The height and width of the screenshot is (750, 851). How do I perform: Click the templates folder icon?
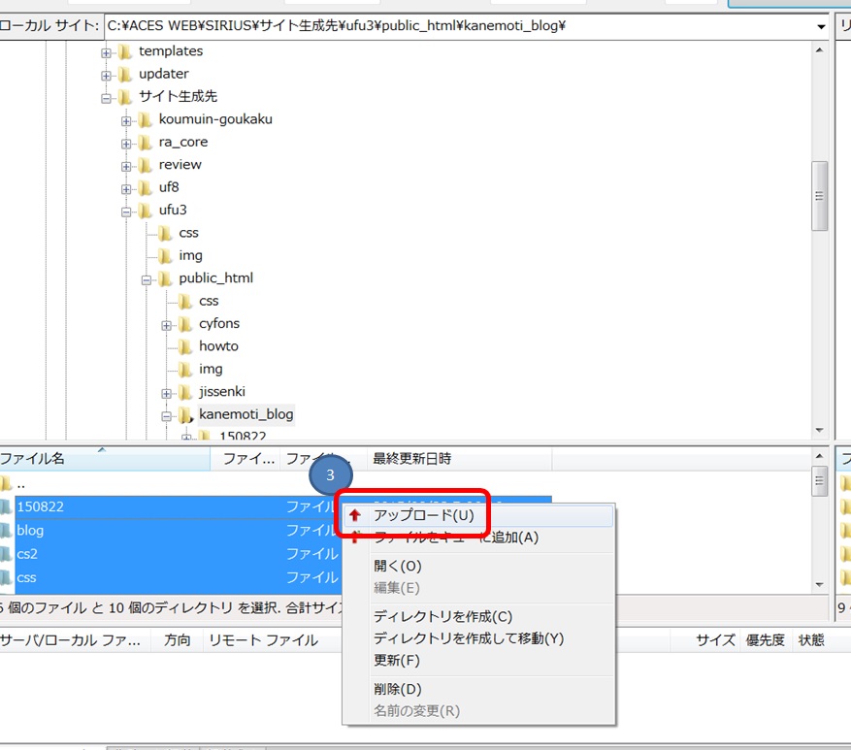tap(122, 50)
